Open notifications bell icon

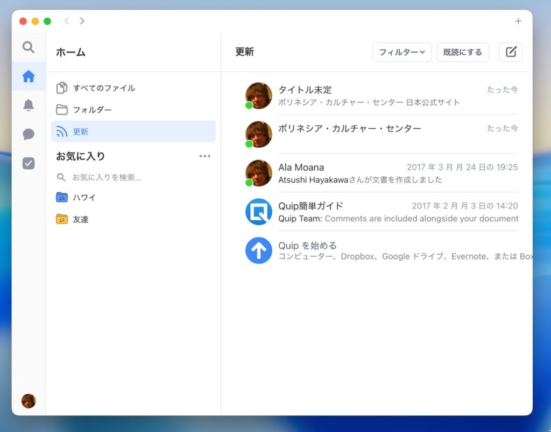tap(29, 105)
